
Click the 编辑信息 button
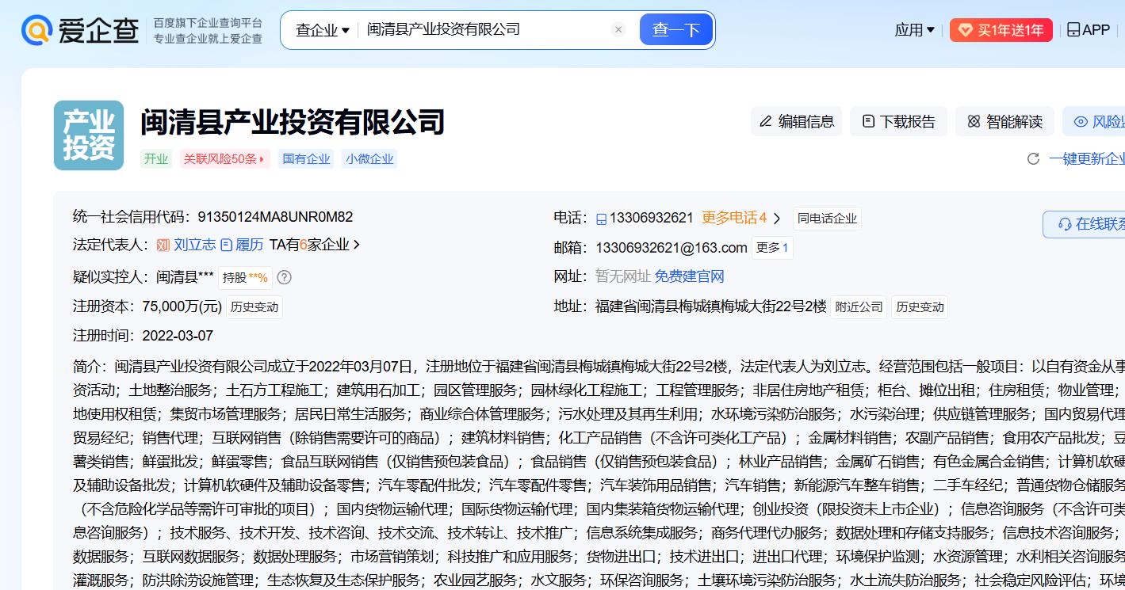click(x=797, y=121)
